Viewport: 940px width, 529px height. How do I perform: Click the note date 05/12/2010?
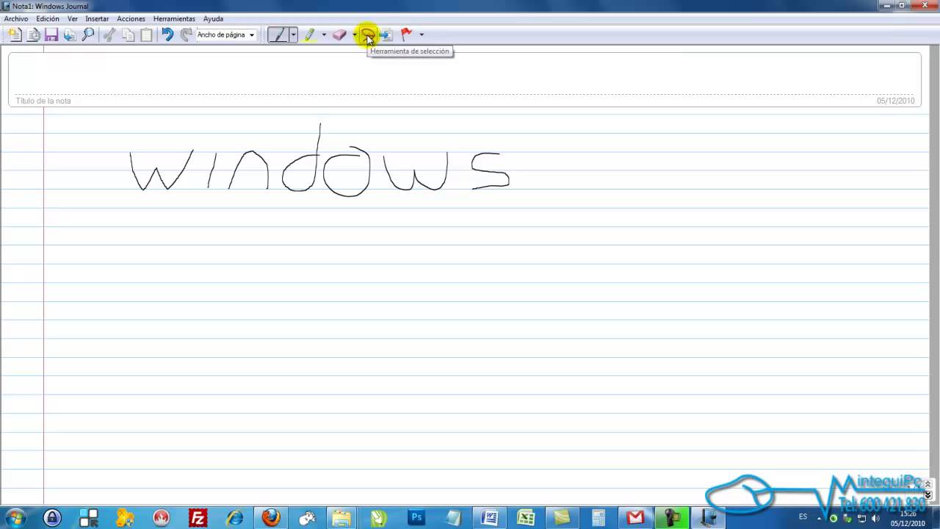(x=895, y=101)
